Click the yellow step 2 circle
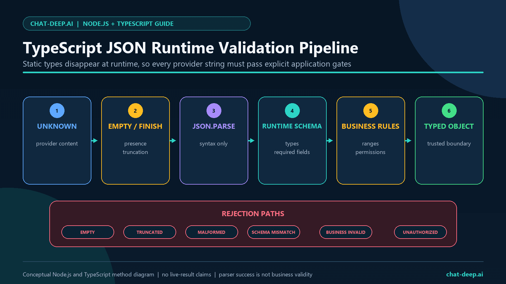The height and width of the screenshot is (284, 506). [135, 111]
